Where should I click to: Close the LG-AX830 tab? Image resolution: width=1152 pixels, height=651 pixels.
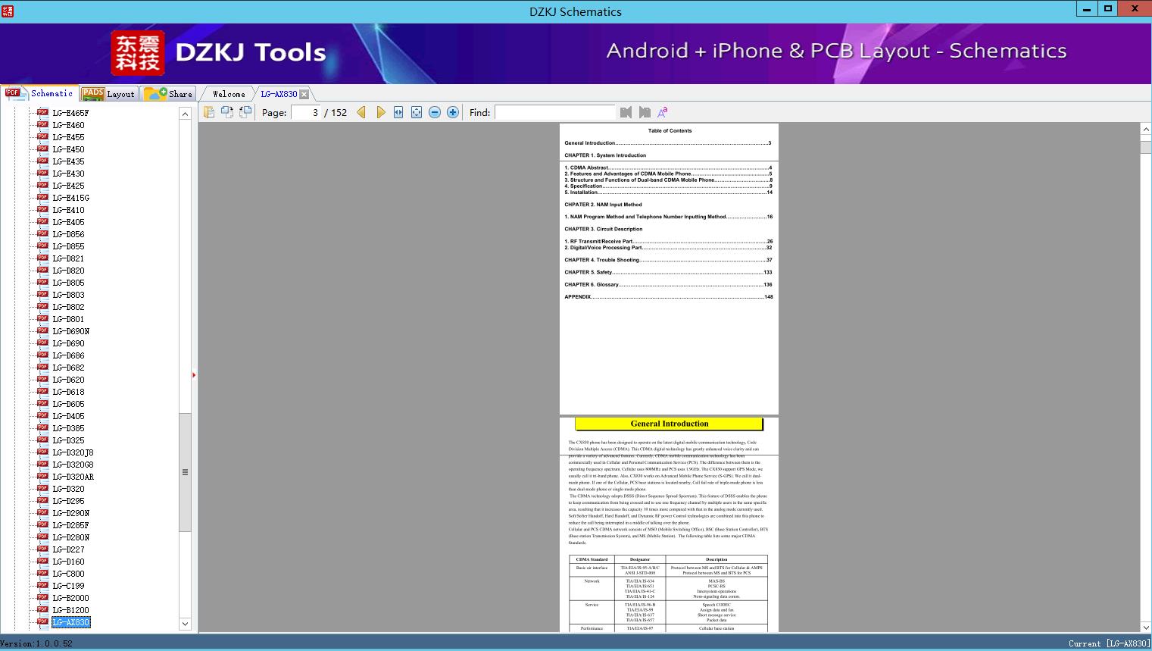(304, 94)
